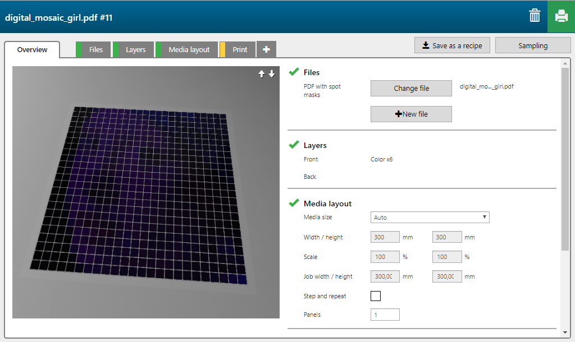Screen dimensions: 575x342
Task: Click the plus icon add tab
Action: point(266,49)
